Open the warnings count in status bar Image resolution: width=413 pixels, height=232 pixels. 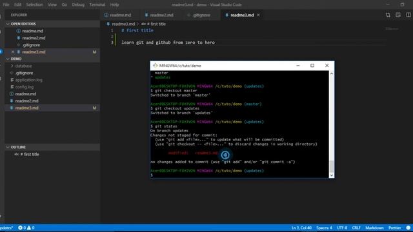pos(30,227)
